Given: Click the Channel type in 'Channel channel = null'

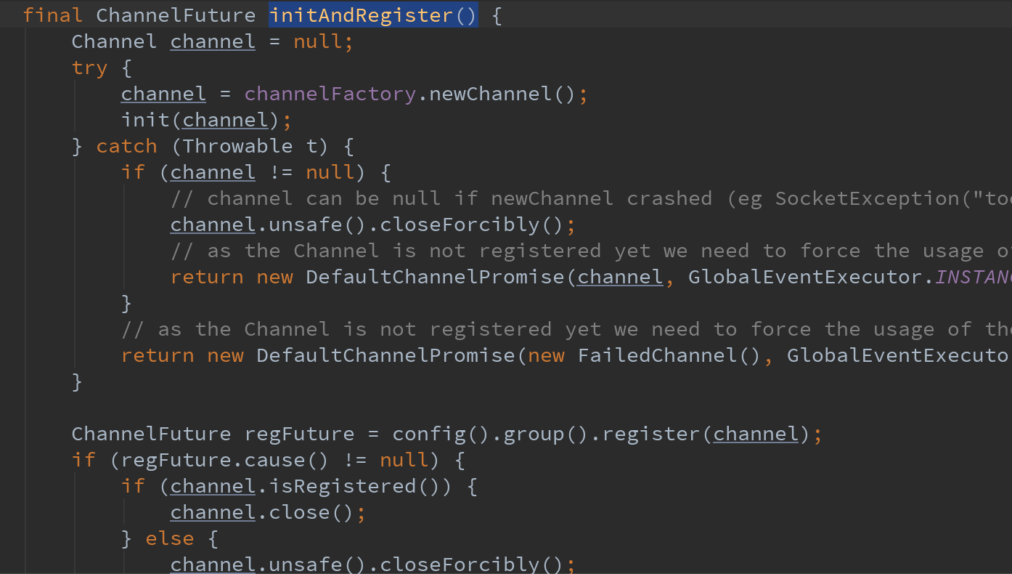Looking at the screenshot, I should coord(114,41).
